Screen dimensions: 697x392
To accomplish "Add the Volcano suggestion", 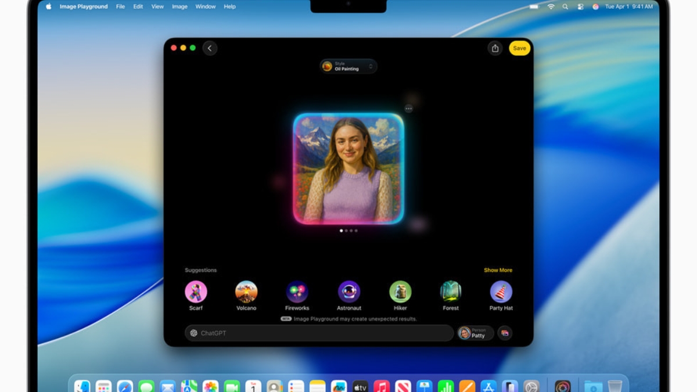I will pos(246,295).
